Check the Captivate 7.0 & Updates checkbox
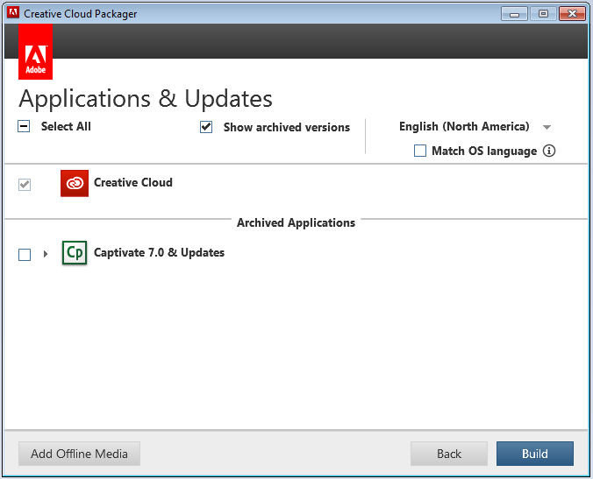 point(25,255)
